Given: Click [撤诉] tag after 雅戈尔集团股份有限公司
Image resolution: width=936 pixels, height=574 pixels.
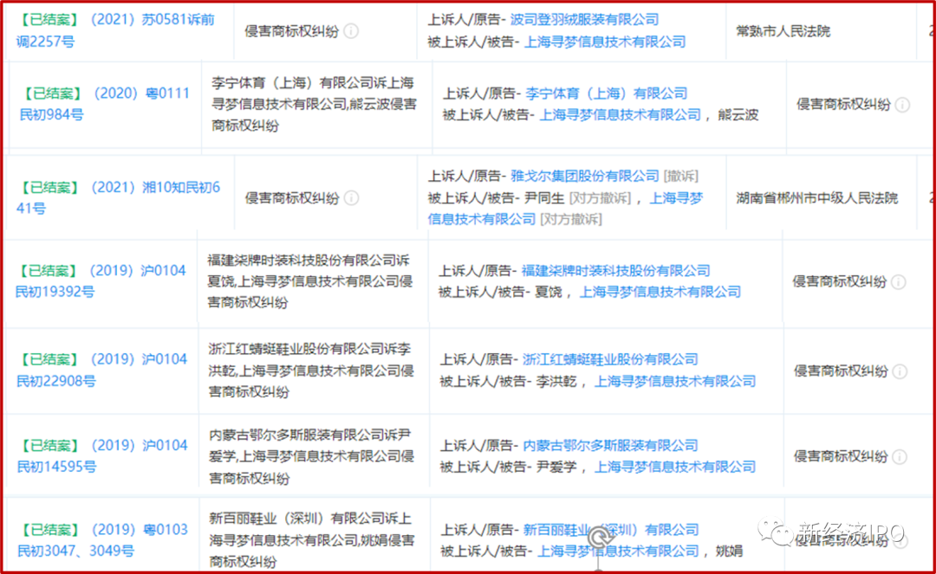Looking at the screenshot, I should click(681, 176).
